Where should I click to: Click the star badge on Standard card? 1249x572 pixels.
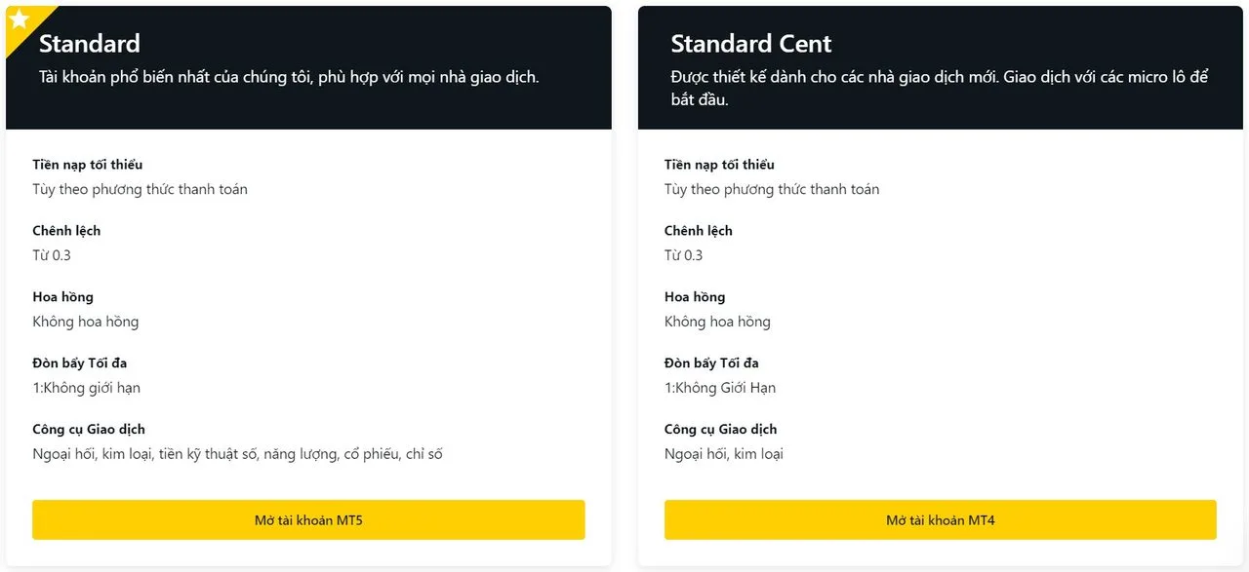(x=19, y=19)
